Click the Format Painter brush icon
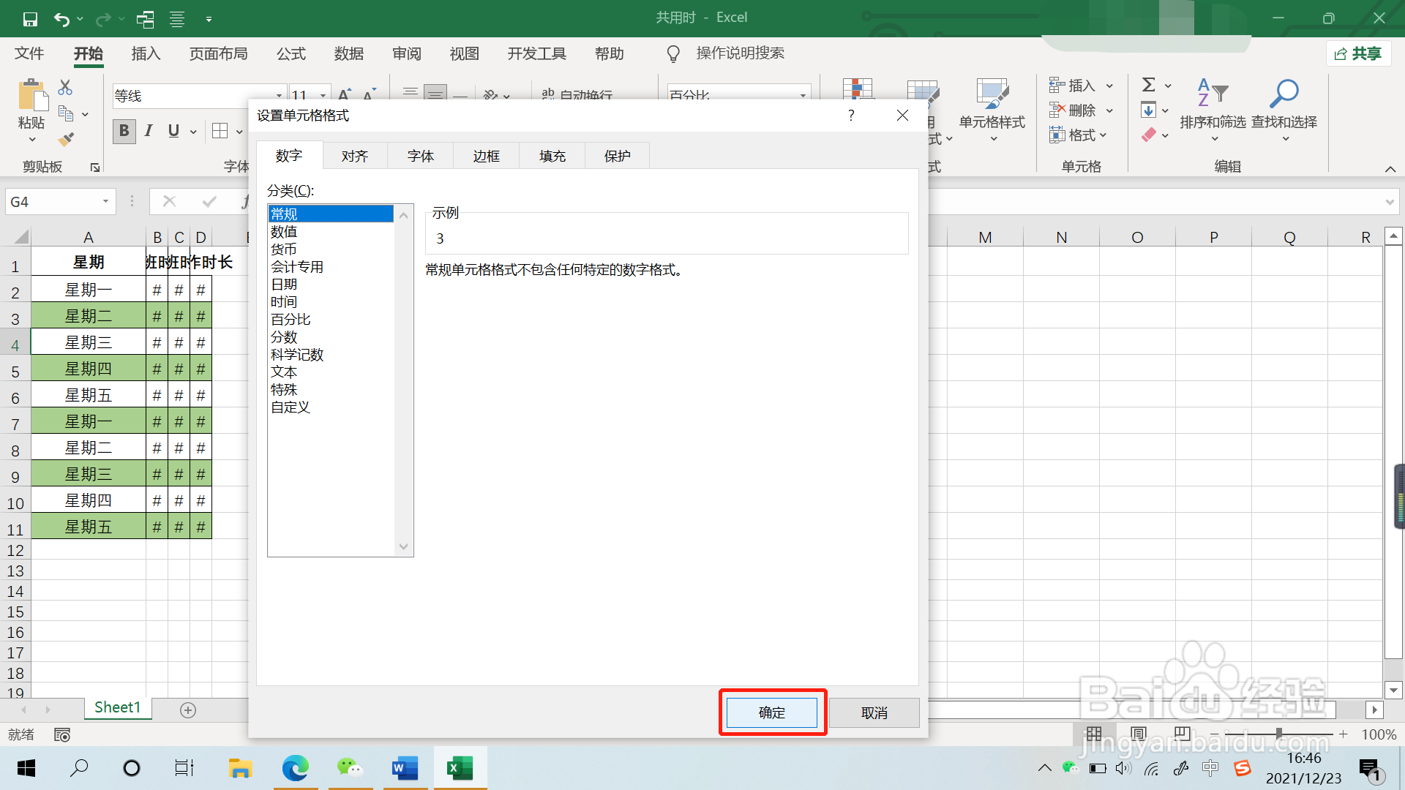This screenshot has width=1405, height=790. pos(66,139)
